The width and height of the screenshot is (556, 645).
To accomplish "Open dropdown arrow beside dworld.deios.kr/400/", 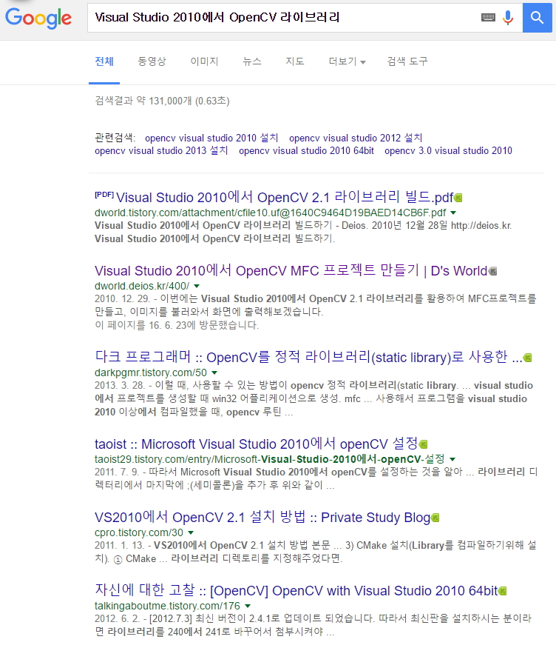I will point(197,286).
